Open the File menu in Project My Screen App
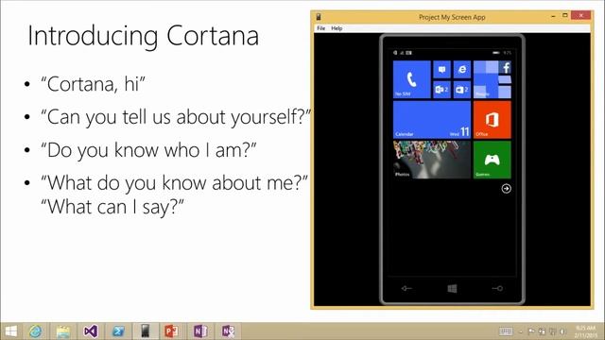605x340 pixels. click(x=321, y=28)
